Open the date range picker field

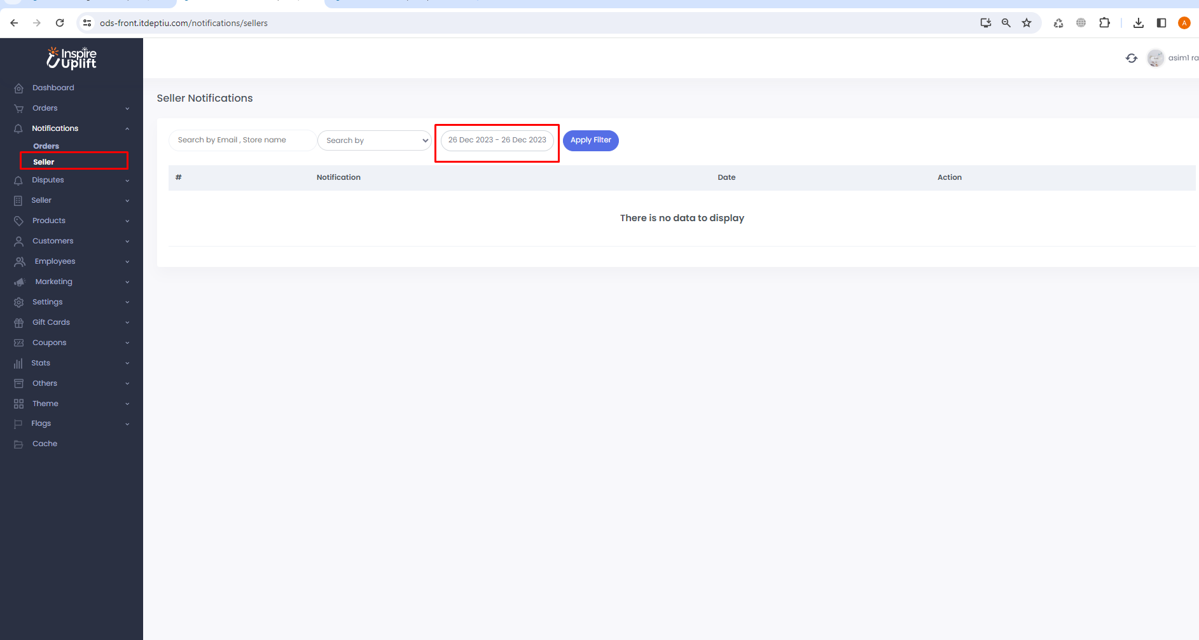[x=497, y=140]
